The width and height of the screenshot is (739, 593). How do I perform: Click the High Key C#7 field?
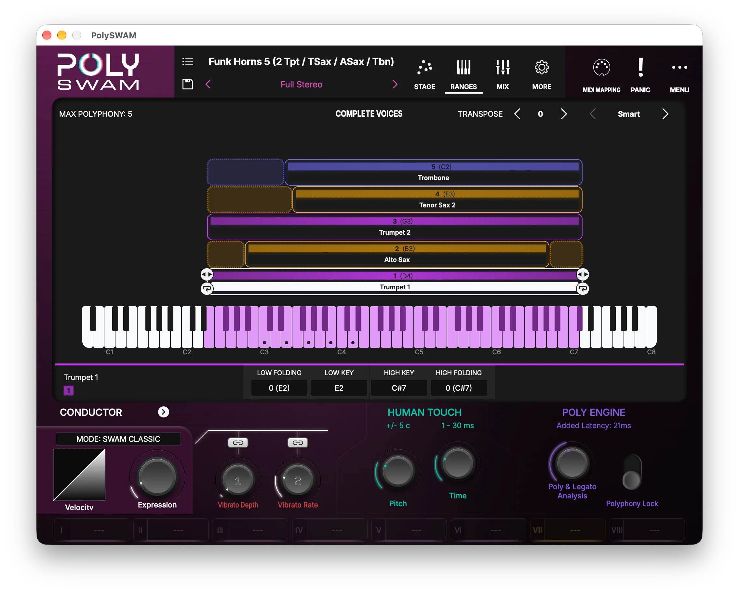pos(399,388)
